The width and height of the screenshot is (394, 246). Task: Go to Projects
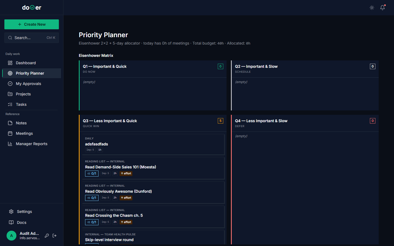tap(31, 94)
